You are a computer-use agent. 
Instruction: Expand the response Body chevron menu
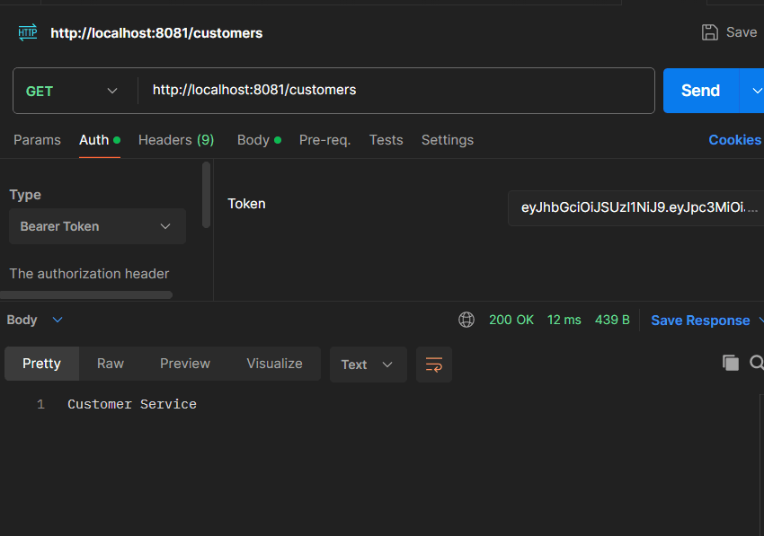[x=58, y=320]
